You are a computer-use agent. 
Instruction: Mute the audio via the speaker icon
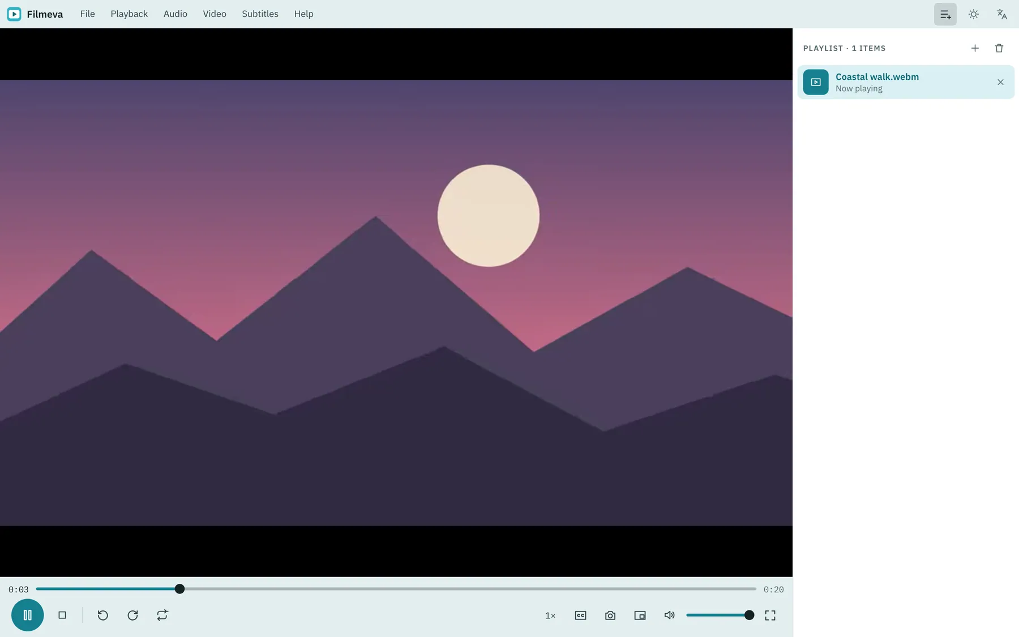tap(669, 615)
